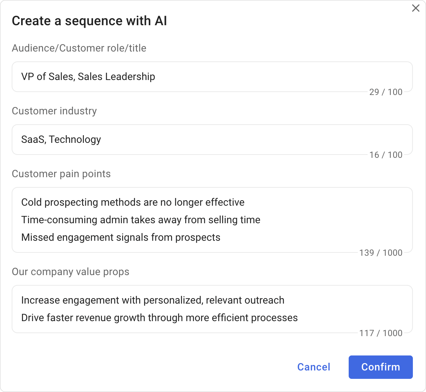Screen dimensions: 426x392
Task: Click inside the Customer pain points textarea
Action: click(x=212, y=220)
